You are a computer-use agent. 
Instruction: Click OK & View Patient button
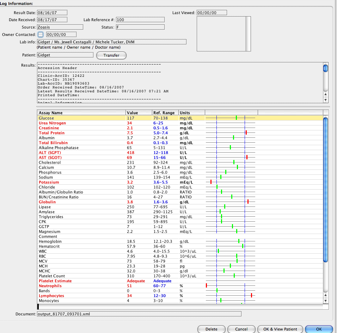(280, 329)
